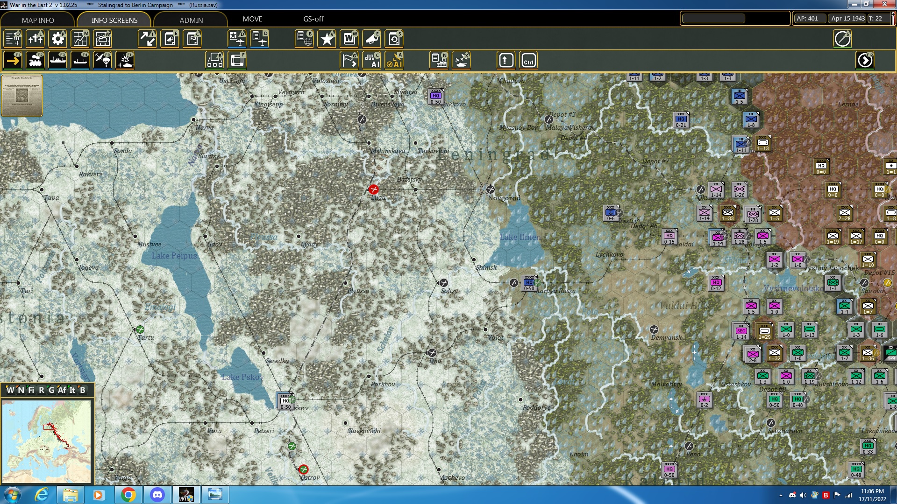
Task: Click the end turn F12 button
Action: tap(865, 61)
